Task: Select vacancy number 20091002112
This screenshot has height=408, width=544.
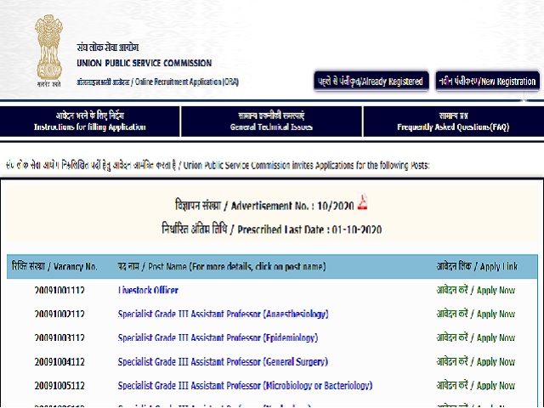Action: pyautogui.click(x=59, y=314)
